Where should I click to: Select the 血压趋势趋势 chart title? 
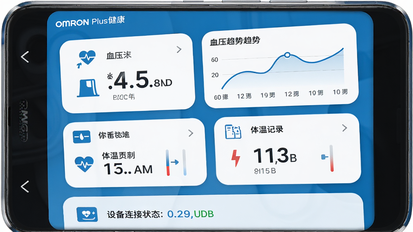235,41
